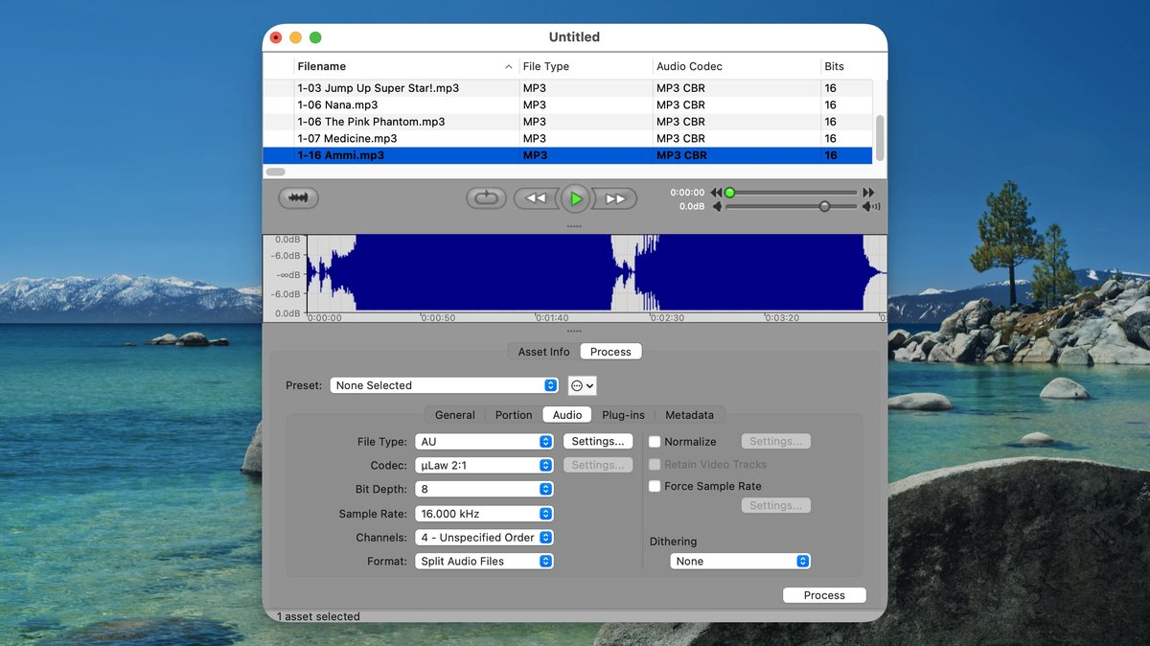
Task: Click the speaker icon right of volume slider
Action: point(869,205)
